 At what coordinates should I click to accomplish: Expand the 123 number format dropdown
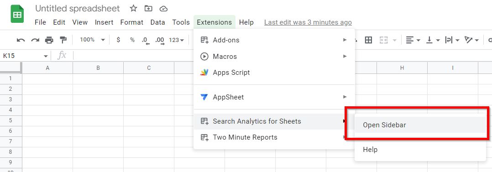176,40
